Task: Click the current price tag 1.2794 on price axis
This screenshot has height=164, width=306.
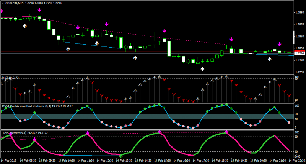Action: coord(299,53)
